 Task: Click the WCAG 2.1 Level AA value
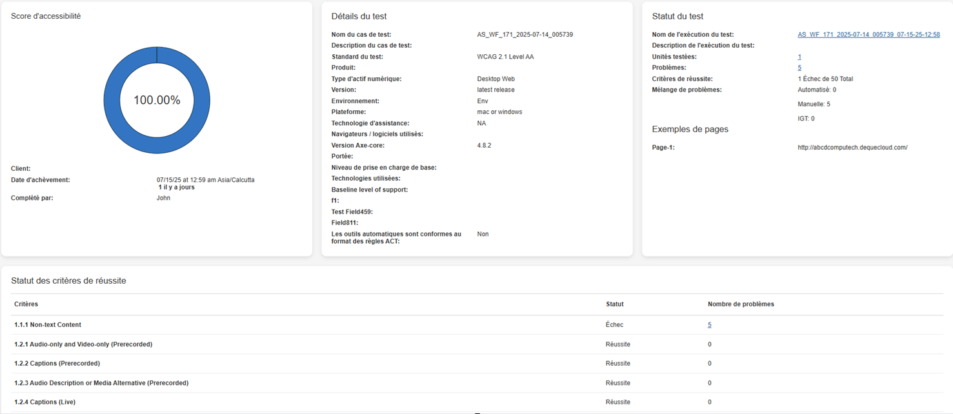[x=501, y=57]
